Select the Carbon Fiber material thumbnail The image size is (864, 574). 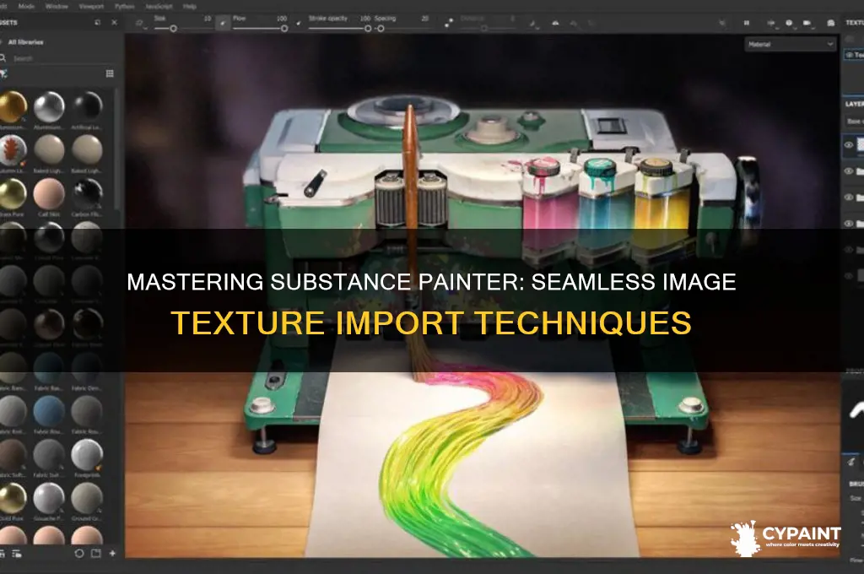[87, 193]
